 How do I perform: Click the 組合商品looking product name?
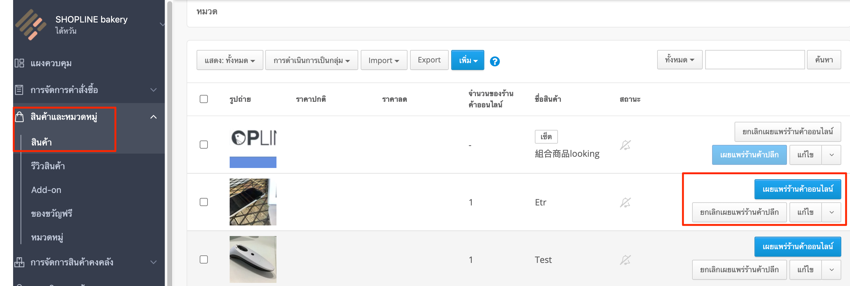pos(567,154)
